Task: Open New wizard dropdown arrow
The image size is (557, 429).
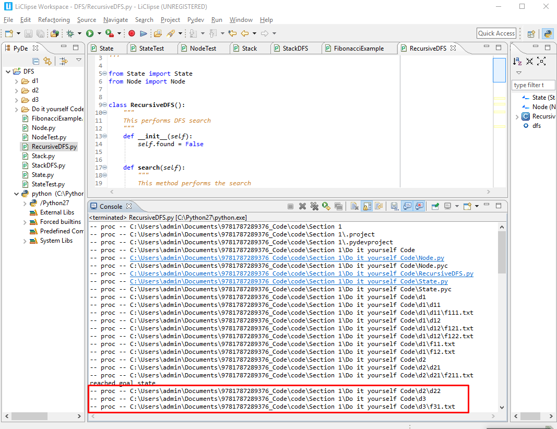Action: [18, 33]
